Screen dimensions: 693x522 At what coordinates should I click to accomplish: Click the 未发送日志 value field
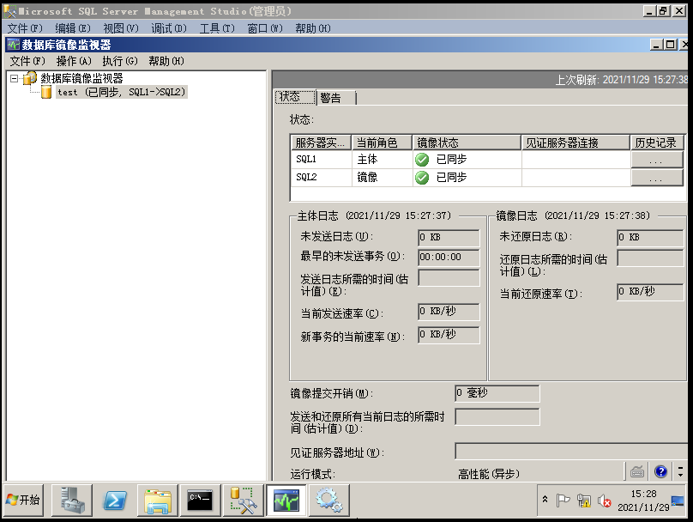449,238
